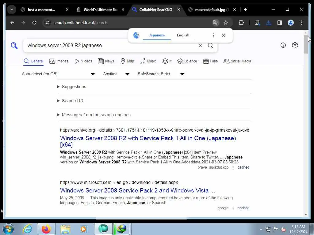The width and height of the screenshot is (314, 235).
Task: Switch to Social Media search category
Action: pyautogui.click(x=237, y=61)
